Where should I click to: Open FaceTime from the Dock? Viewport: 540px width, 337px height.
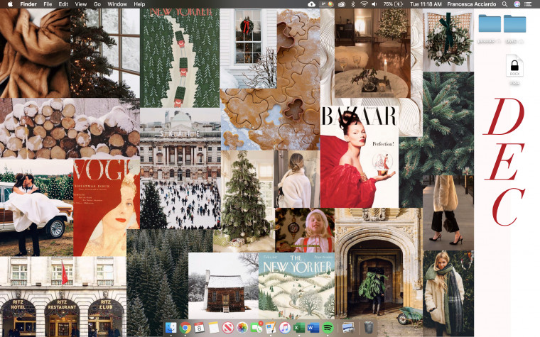(x=256, y=328)
